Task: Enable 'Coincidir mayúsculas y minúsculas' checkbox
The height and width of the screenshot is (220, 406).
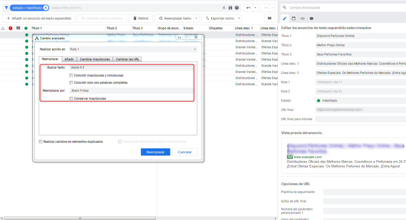Action: tap(71, 75)
